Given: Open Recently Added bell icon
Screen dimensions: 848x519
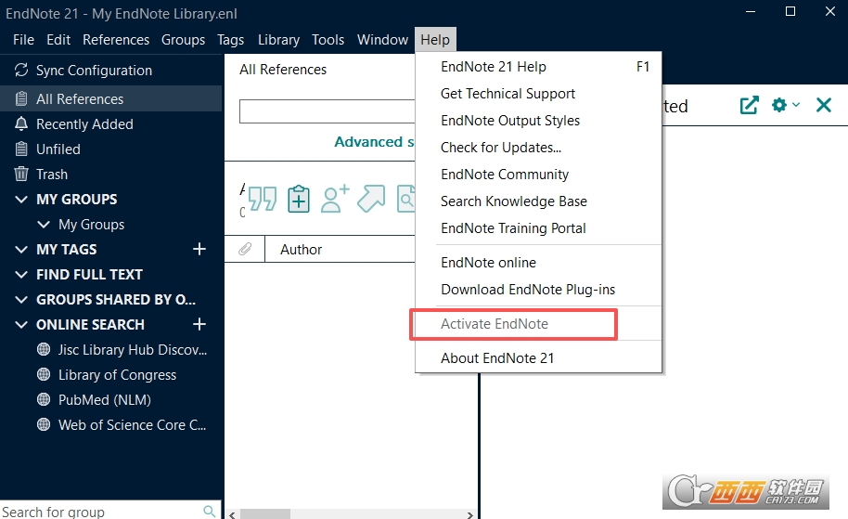Looking at the screenshot, I should (21, 123).
